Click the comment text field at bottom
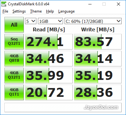Screen dimensions: 126x115 tap(63, 107)
